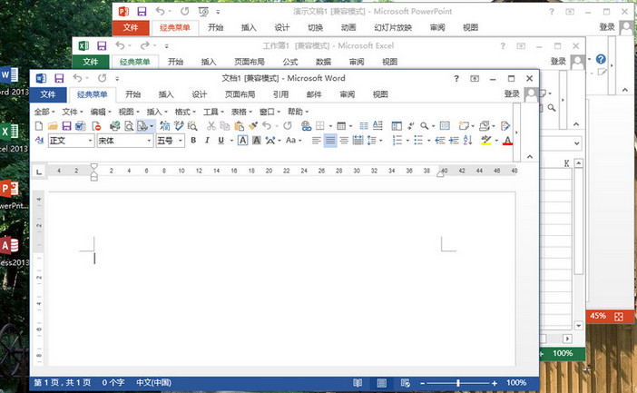The image size is (637, 393).
Task: Switch to Read Mode view in status bar
Action: point(358,383)
